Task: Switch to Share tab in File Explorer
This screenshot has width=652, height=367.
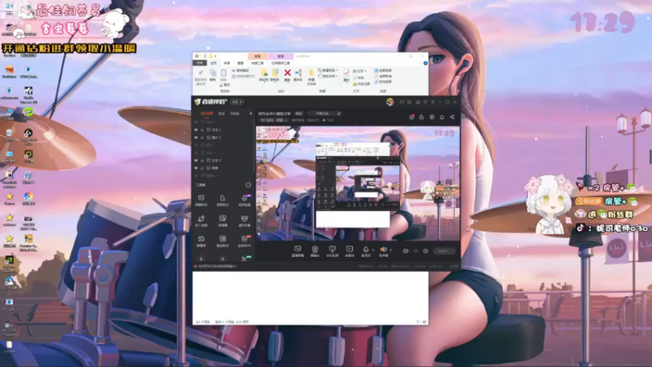Action: point(227,64)
